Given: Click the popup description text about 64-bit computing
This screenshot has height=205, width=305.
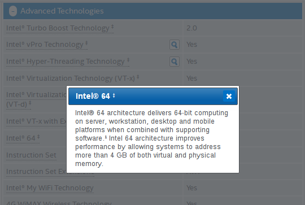Looking at the screenshot, I should tap(152, 138).
